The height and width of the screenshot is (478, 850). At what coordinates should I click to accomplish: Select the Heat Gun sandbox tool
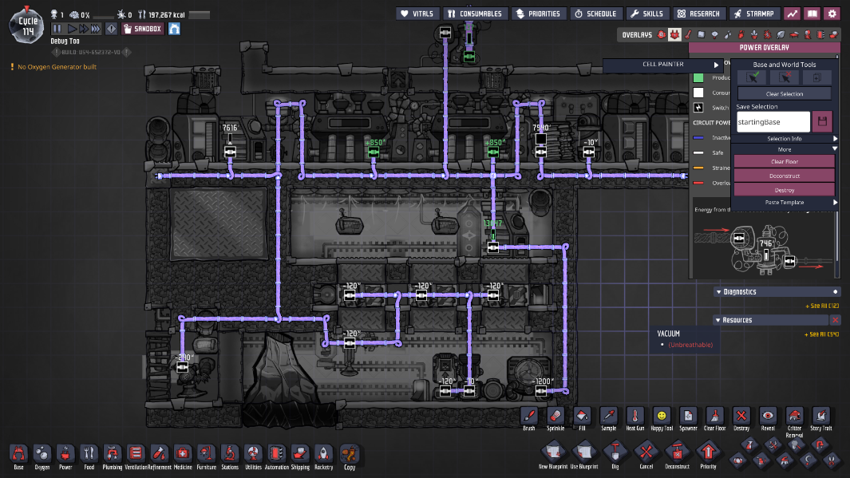(635, 417)
